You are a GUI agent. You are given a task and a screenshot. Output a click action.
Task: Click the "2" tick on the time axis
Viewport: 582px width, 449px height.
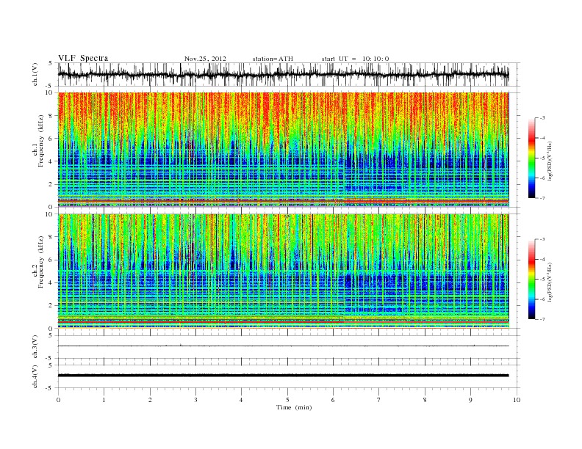pos(150,400)
